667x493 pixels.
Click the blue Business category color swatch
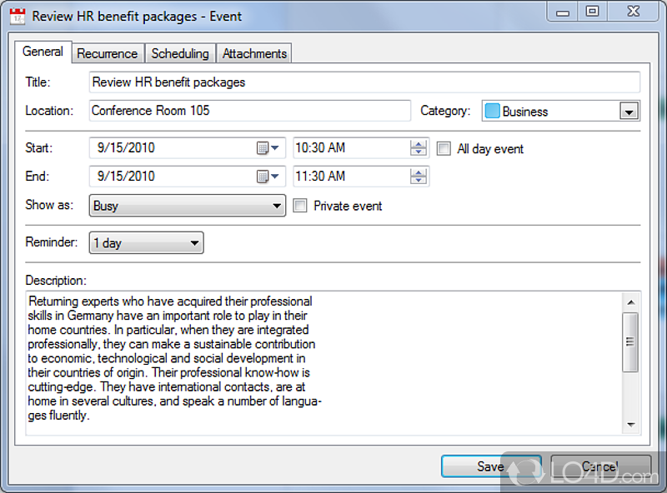(493, 112)
